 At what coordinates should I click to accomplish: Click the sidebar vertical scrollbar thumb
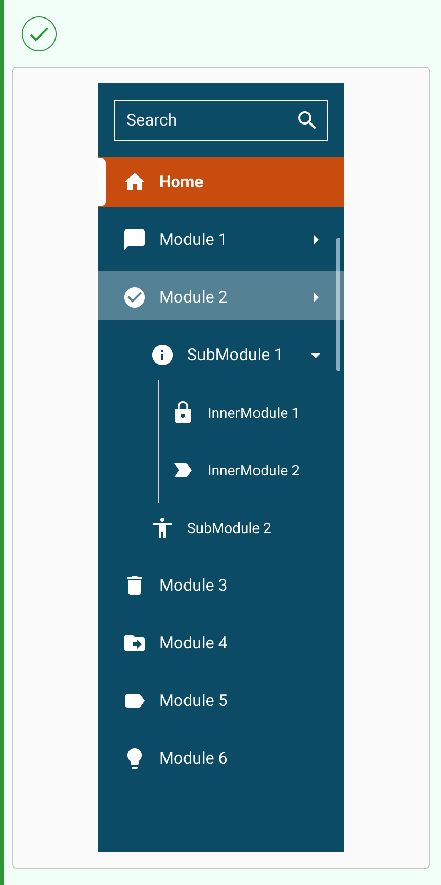tap(338, 304)
